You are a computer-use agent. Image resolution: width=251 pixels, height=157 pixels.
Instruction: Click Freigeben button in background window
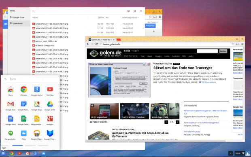(x=150, y=26)
